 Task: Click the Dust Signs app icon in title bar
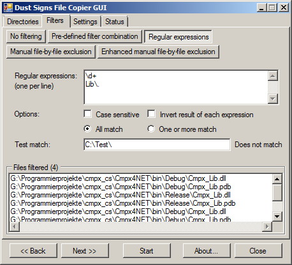coord(8,8)
